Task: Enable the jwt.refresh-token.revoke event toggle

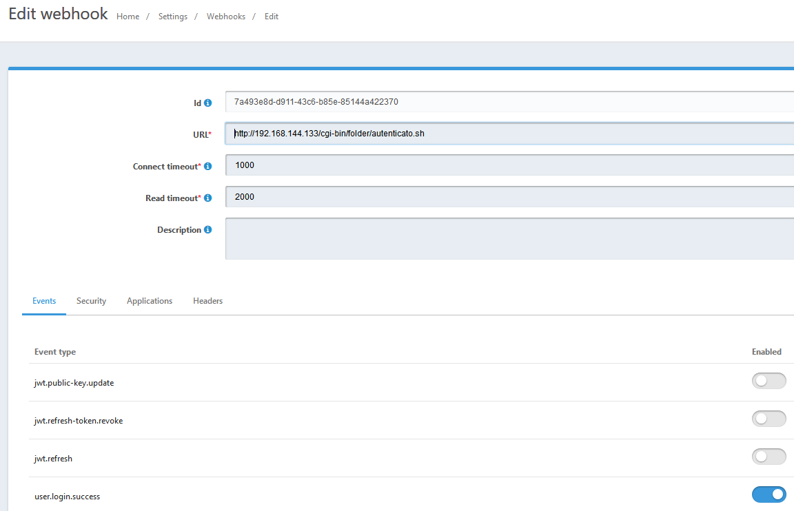Action: (768, 419)
